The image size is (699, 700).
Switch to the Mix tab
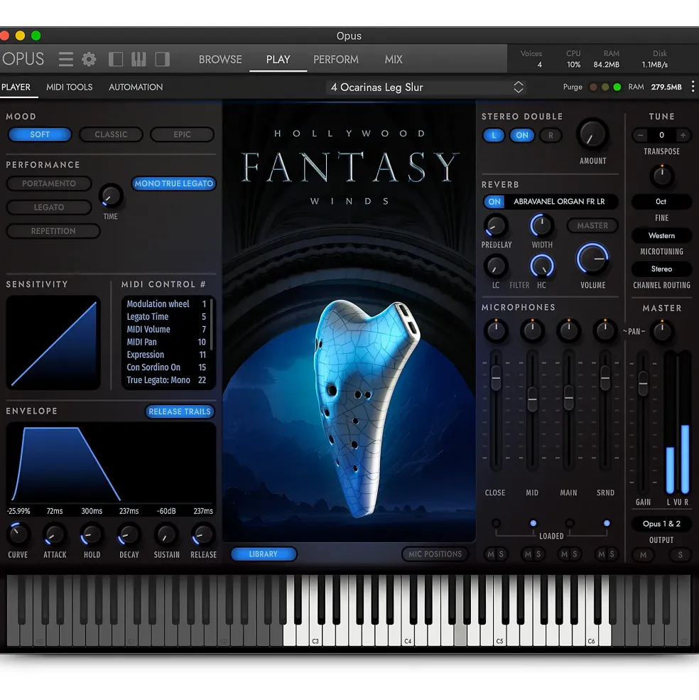(x=394, y=60)
